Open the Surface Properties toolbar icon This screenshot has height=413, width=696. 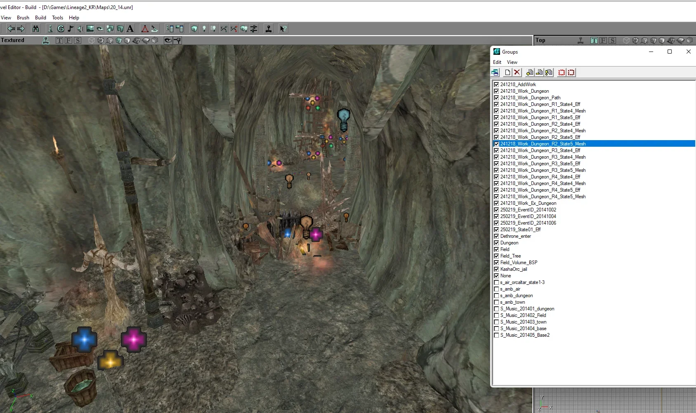click(x=179, y=28)
